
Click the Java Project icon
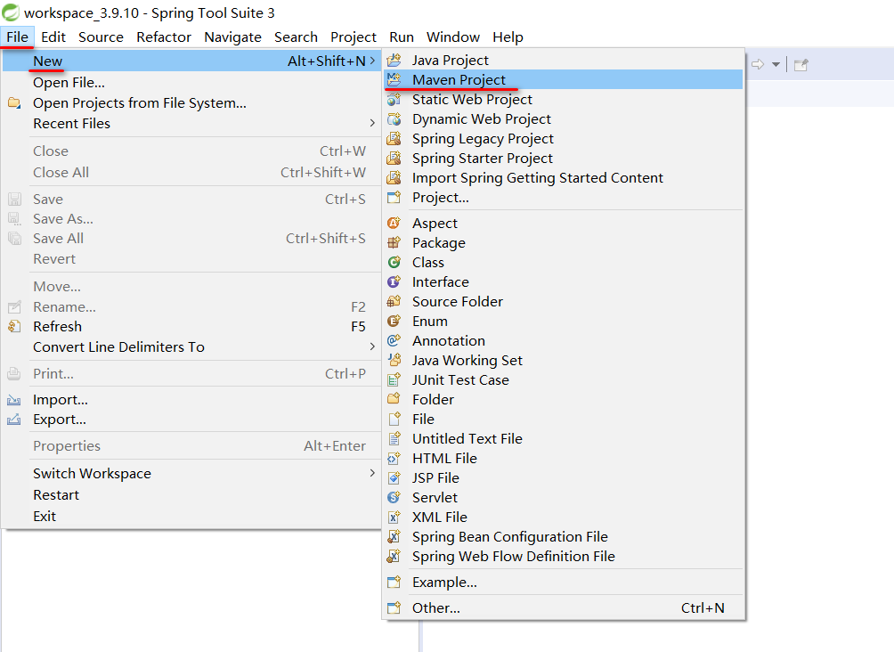[x=394, y=60]
